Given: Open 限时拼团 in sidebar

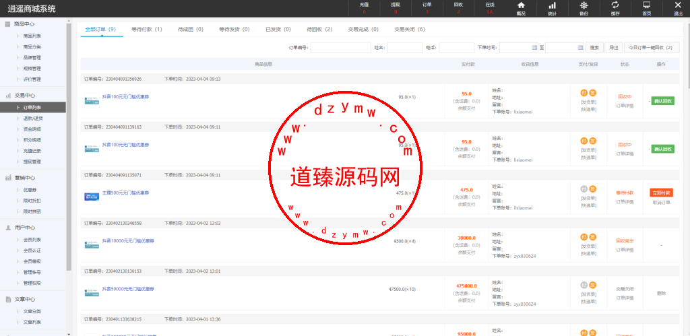Looking at the screenshot, I should coord(34,211).
